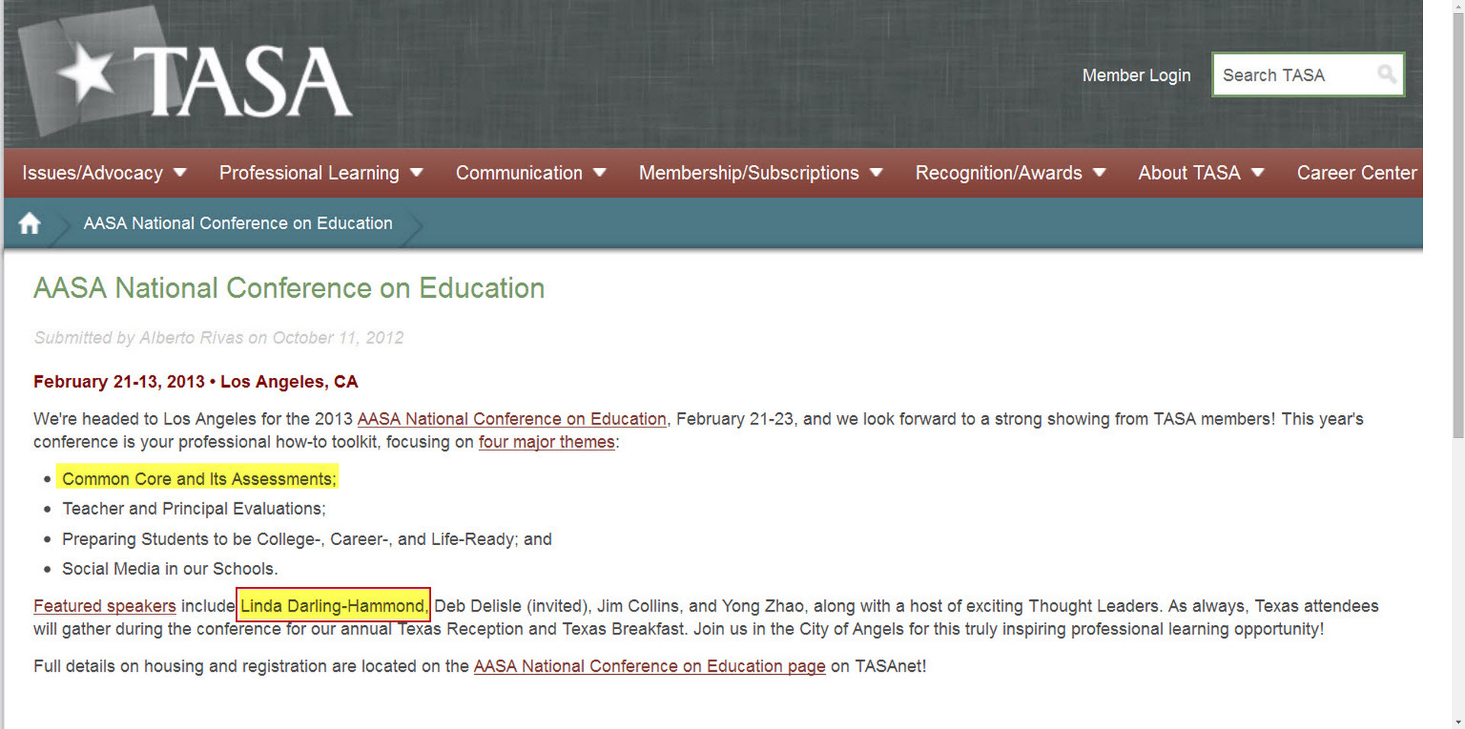Open the Membership/Subscriptions menu
The image size is (1465, 729).
point(749,173)
